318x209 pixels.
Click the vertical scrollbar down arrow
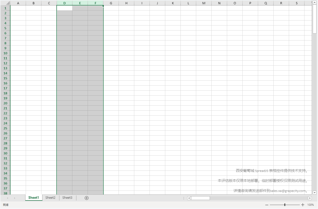(315, 192)
